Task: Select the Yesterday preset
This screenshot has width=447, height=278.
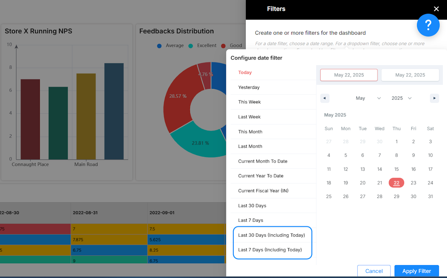Action: click(x=249, y=87)
